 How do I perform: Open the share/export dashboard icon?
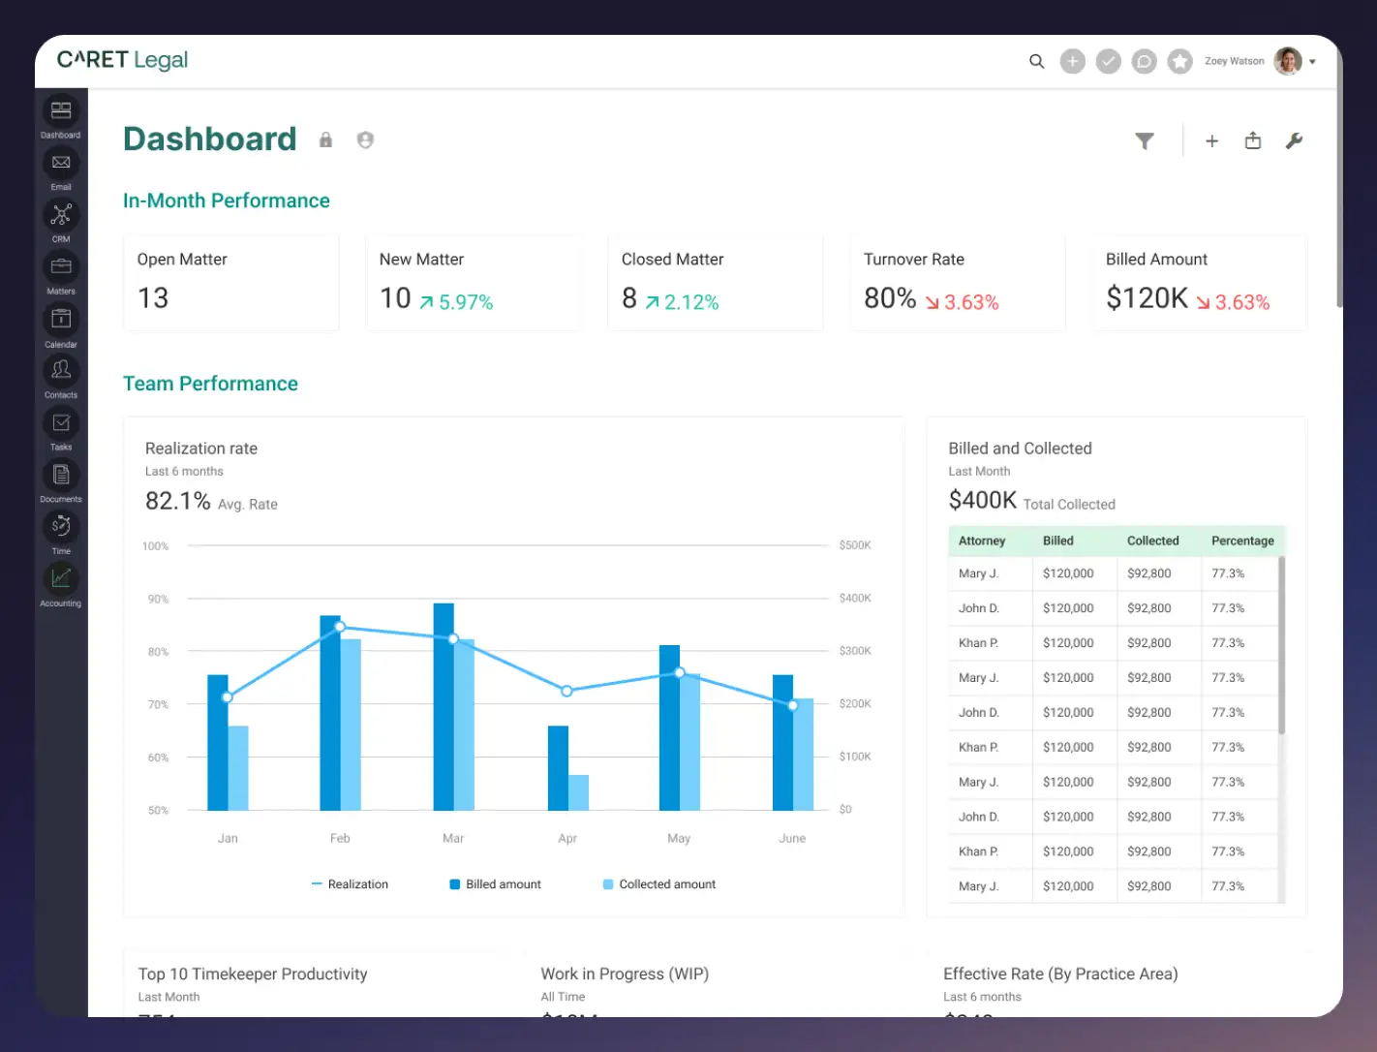coord(1253,140)
